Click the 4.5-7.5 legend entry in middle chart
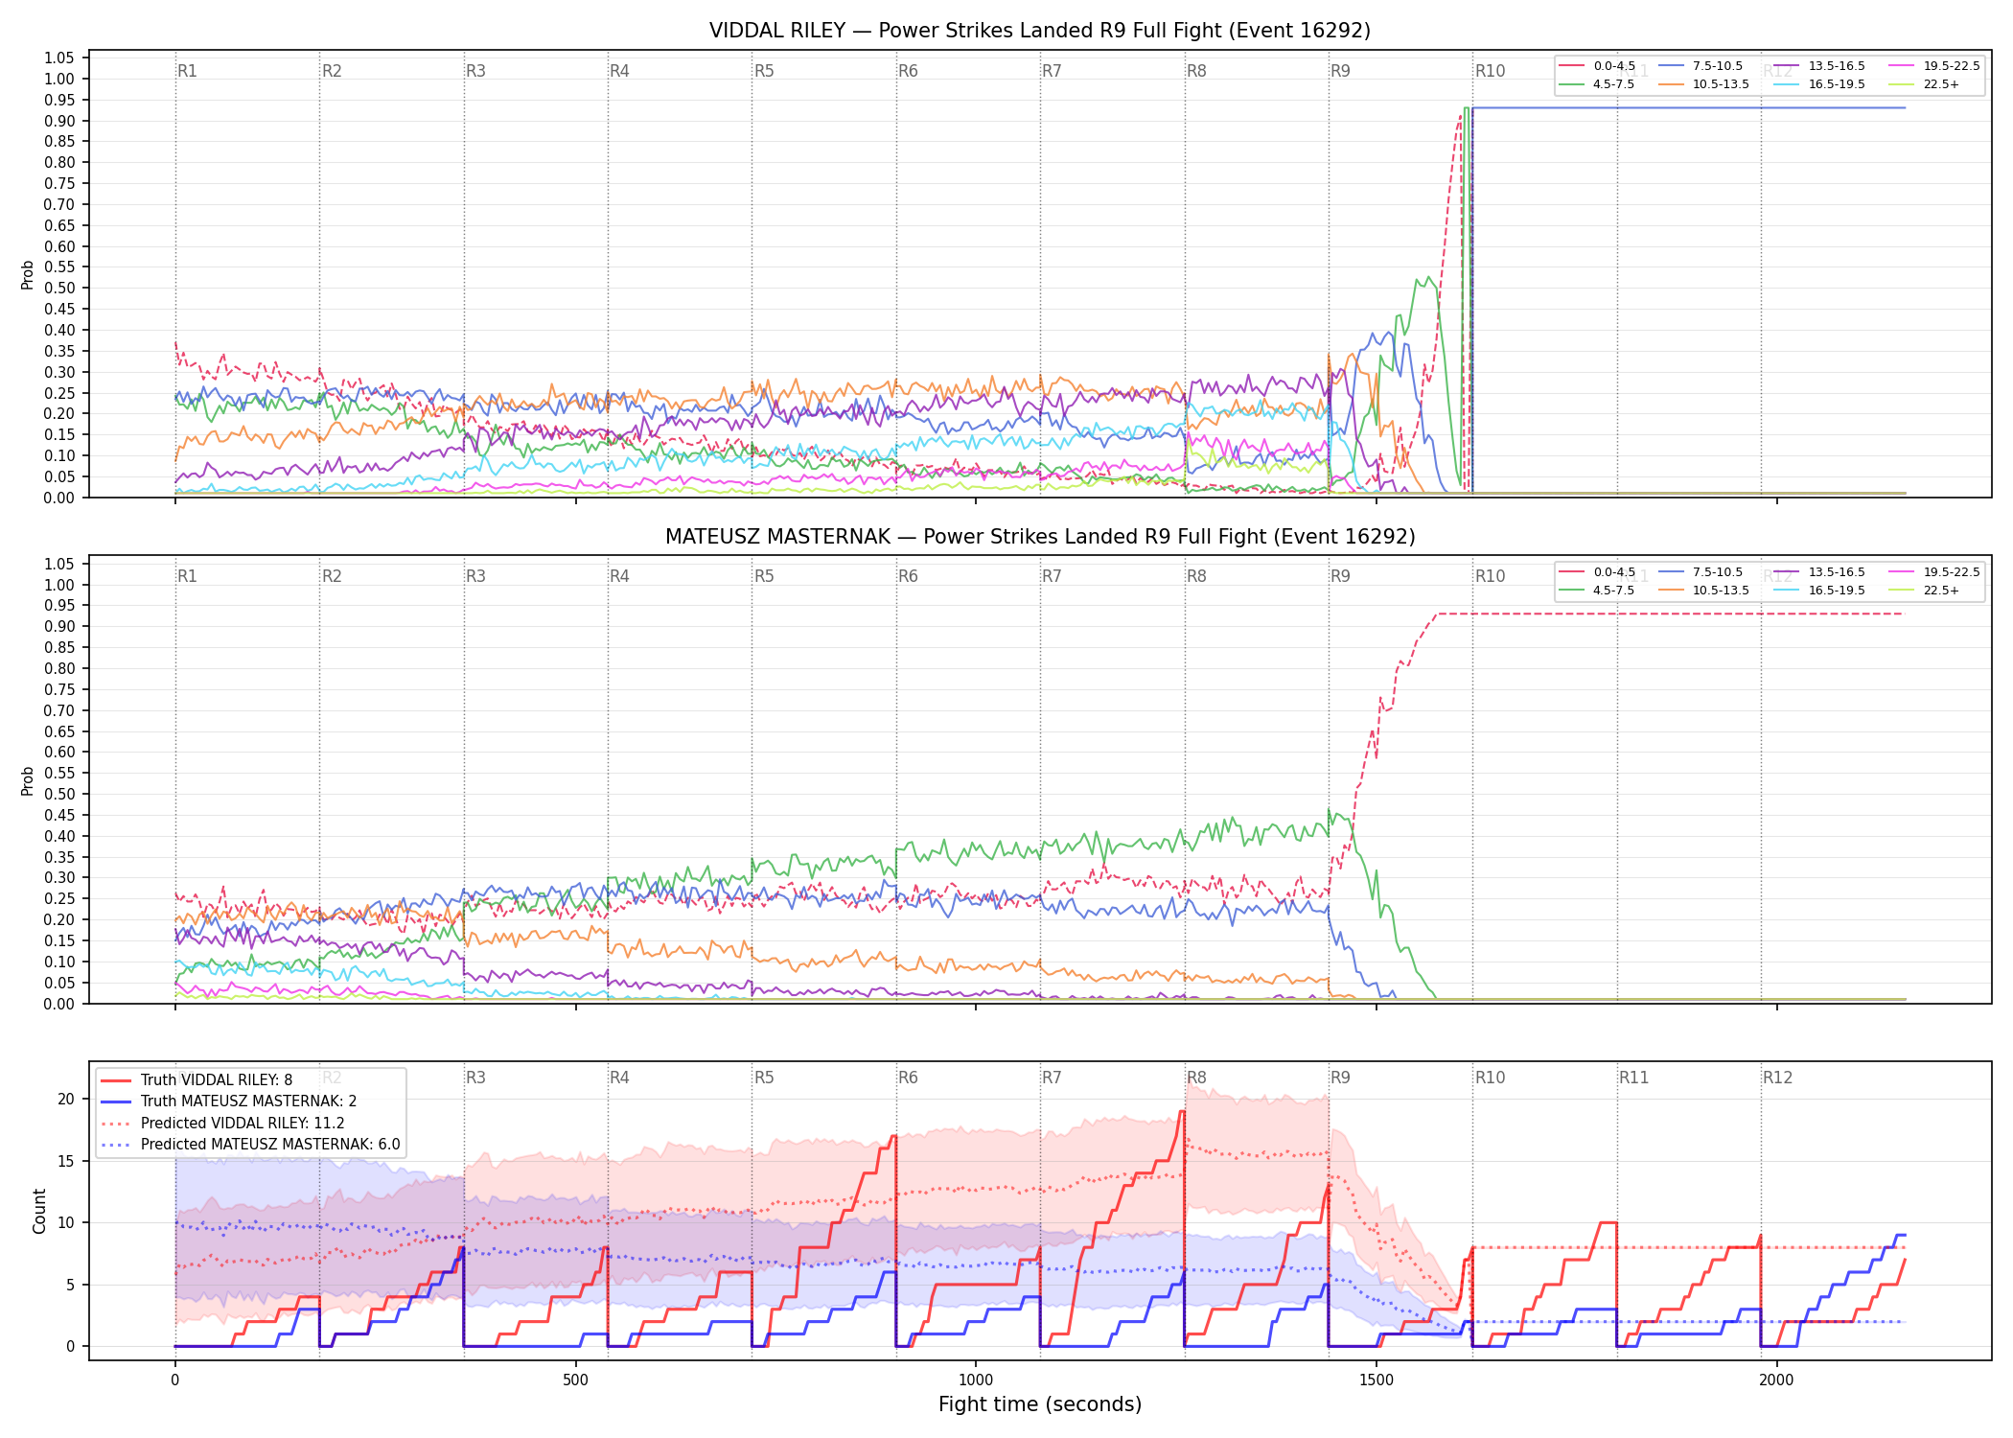The image size is (2013, 1438). pos(1596,591)
